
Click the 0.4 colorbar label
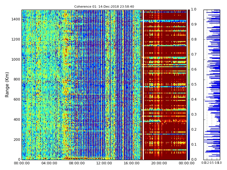tap(194, 99)
